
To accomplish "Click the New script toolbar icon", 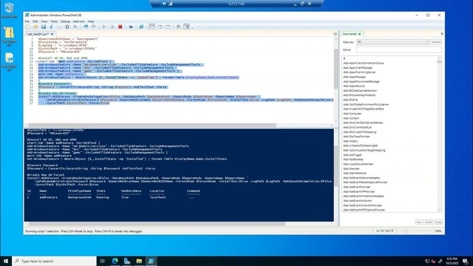I will pyautogui.click(x=28, y=27).
